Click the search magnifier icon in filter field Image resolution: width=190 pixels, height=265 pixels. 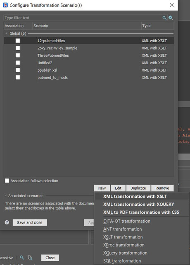(x=164, y=18)
